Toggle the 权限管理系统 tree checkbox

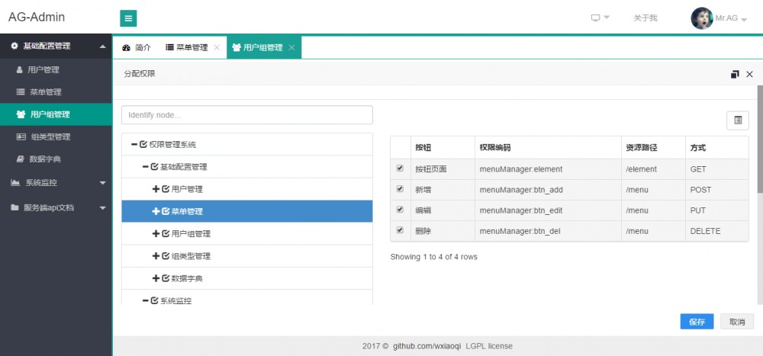143,145
